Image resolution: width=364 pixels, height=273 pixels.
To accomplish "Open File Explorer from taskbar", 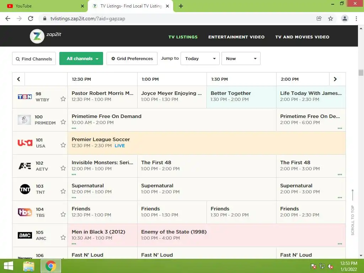I will 29,266.
